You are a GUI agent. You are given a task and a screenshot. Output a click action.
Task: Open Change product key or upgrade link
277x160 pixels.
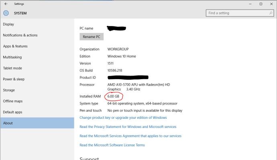tap(123, 118)
